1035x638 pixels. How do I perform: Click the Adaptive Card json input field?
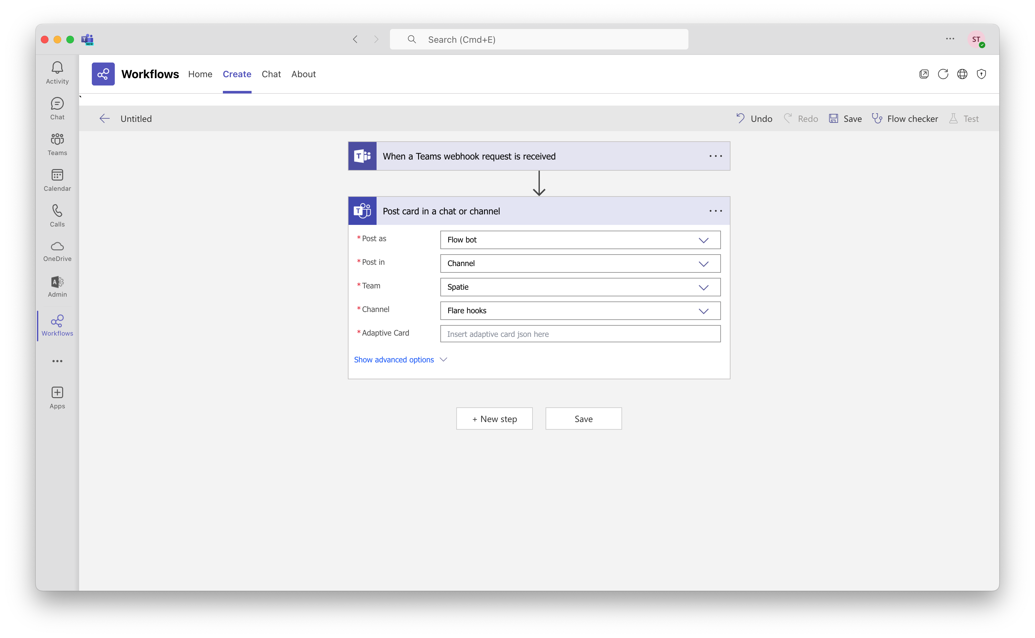pos(580,334)
